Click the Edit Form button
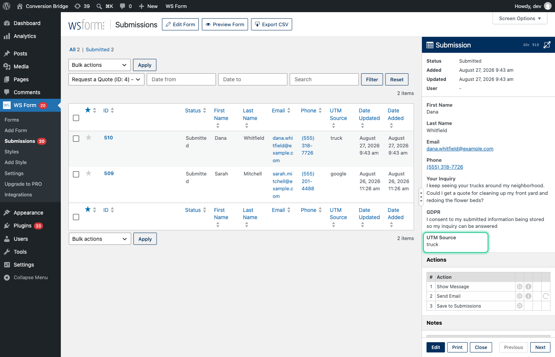Image resolution: width=555 pixels, height=357 pixels. click(180, 24)
